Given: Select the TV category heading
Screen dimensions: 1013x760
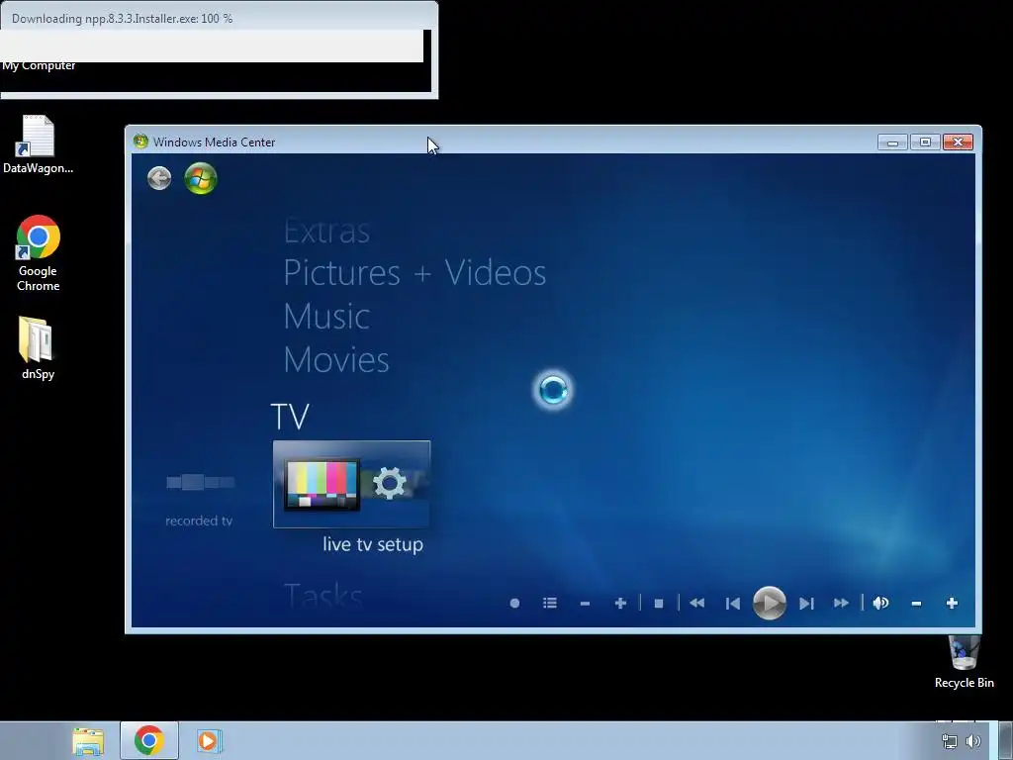Looking at the screenshot, I should pos(290,417).
